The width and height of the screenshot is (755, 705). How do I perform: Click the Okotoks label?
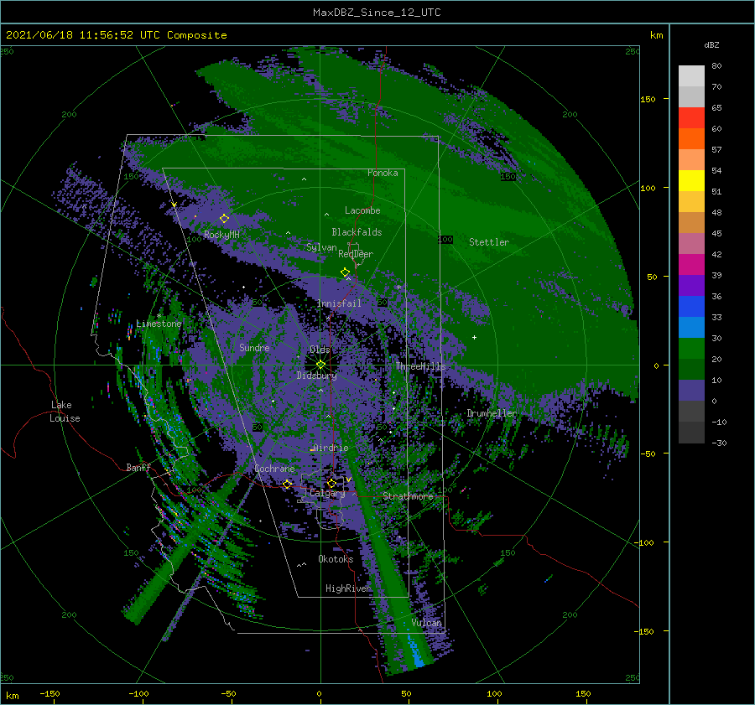pyautogui.click(x=336, y=559)
